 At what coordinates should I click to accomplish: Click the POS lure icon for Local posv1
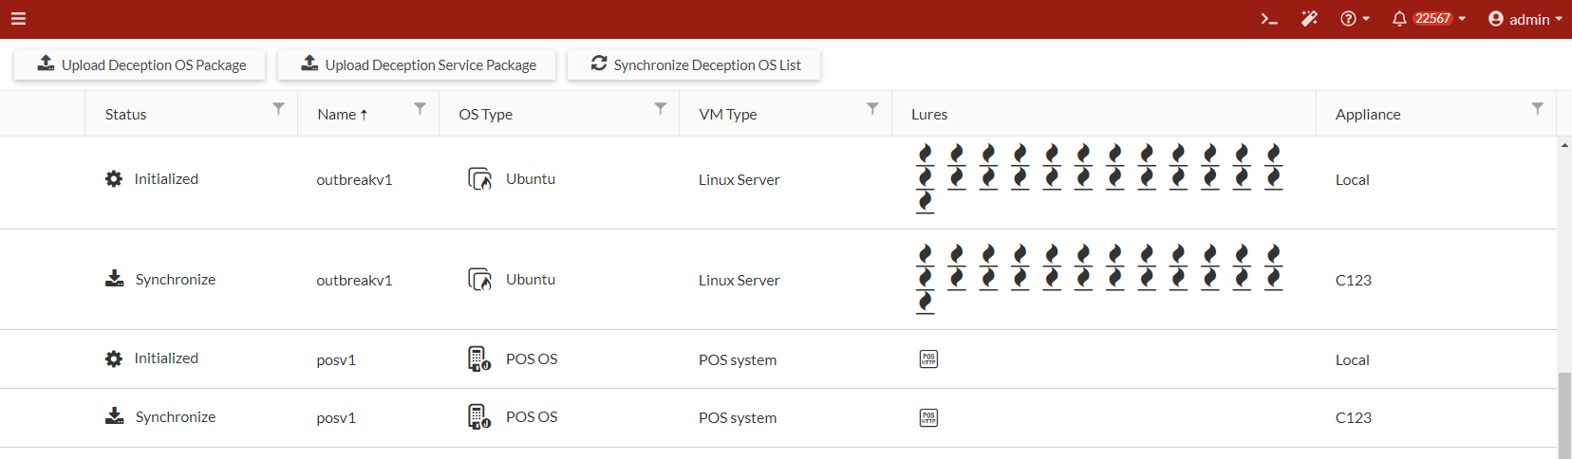pyautogui.click(x=928, y=359)
